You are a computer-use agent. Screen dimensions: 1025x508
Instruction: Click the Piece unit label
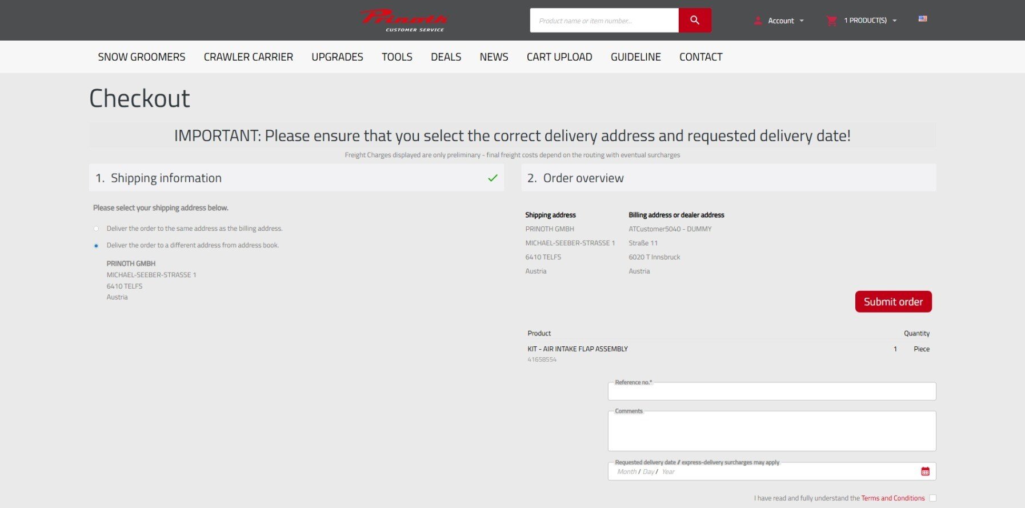point(922,349)
